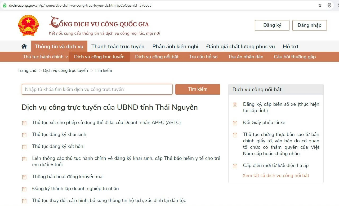The width and height of the screenshot is (339, 206).
Task: Select Tra cứu hồ sơ submenu item
Action: pyautogui.click(x=203, y=57)
